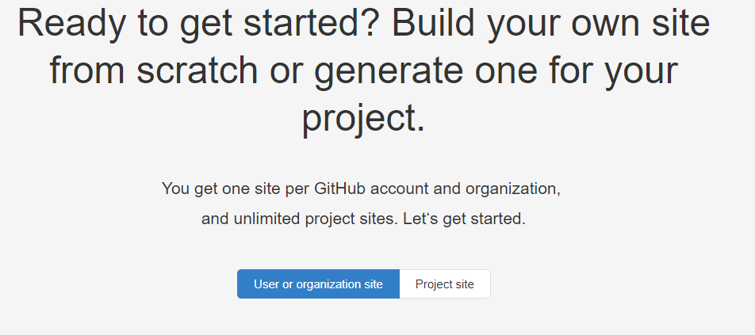Viewport: 755px width, 335px height.
Task: Click the heading's last word "project."
Action: click(x=363, y=118)
